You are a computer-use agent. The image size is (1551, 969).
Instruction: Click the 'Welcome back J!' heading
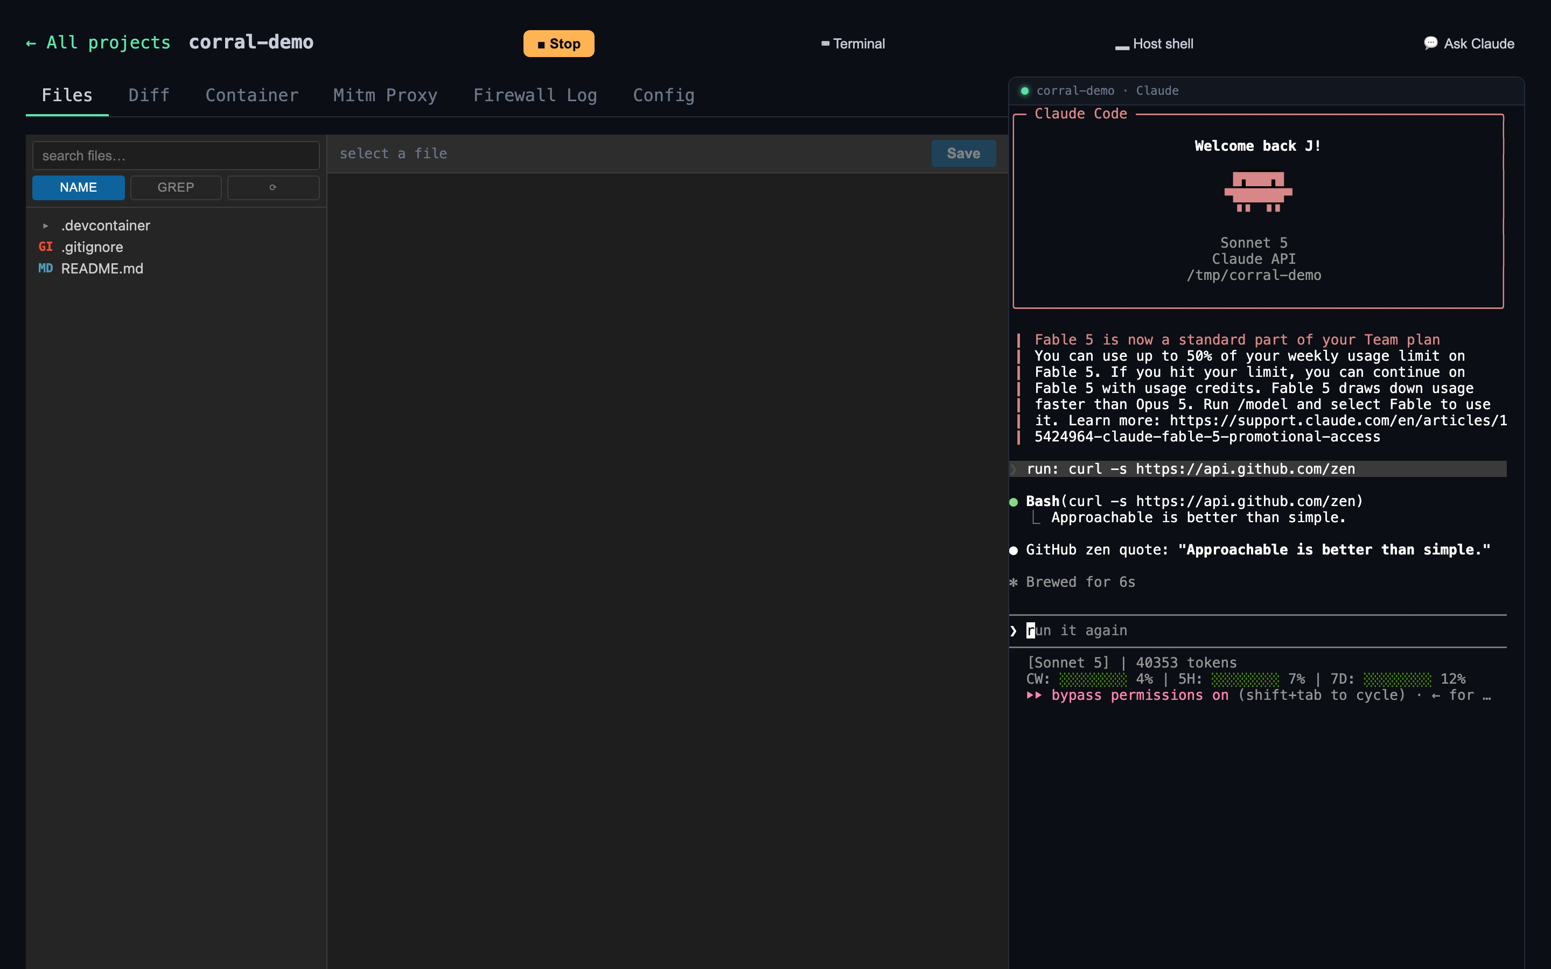(1257, 146)
